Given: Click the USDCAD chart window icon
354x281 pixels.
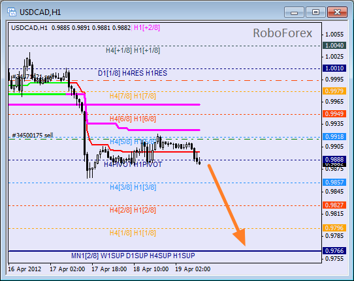Looking at the screenshot, I should (x=12, y=12).
